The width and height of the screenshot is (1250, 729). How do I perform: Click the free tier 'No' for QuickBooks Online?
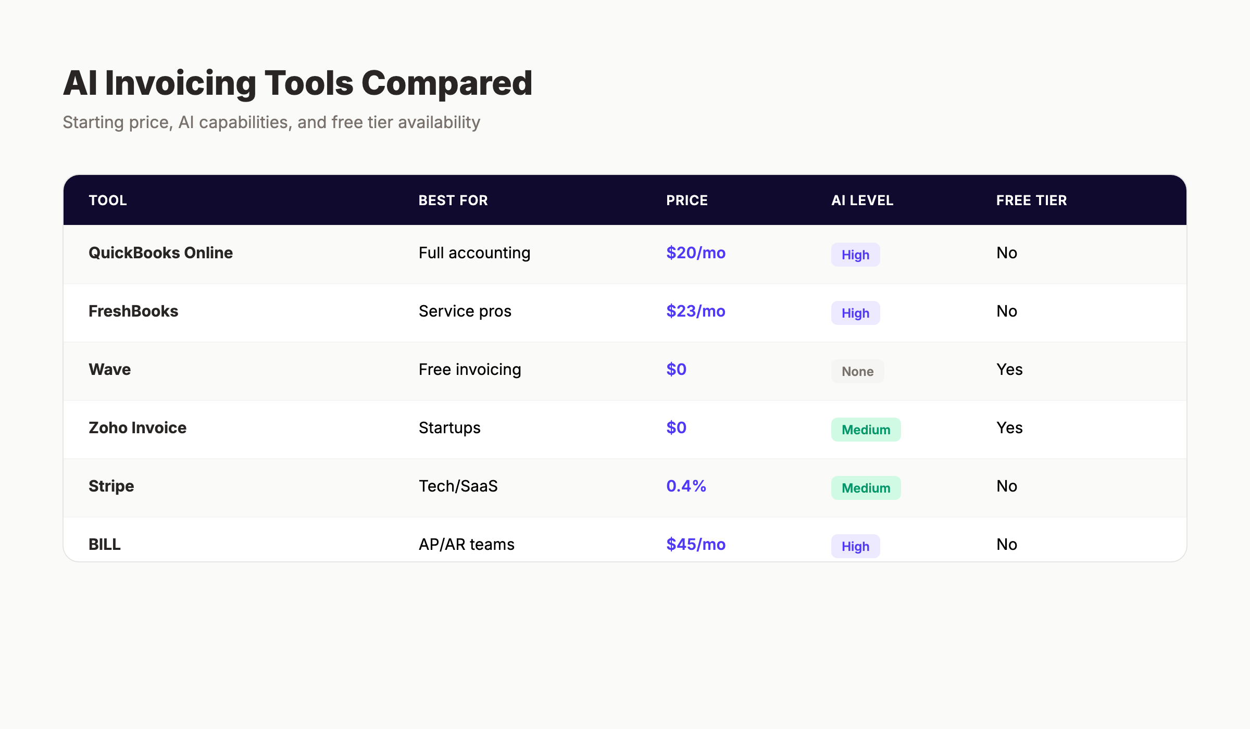1007,253
